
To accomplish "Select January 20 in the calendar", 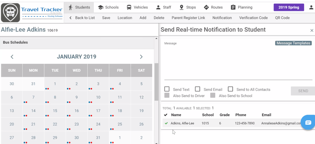I will (x=12, y=124).
